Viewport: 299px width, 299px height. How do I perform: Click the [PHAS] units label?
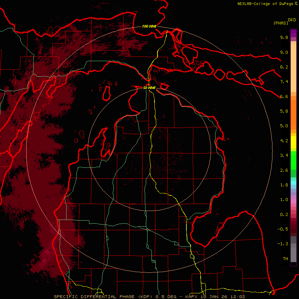point(281,23)
